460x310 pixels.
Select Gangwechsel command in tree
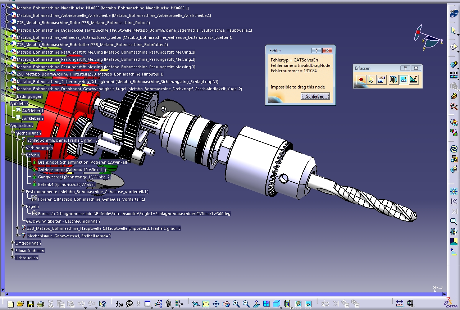pos(74,177)
